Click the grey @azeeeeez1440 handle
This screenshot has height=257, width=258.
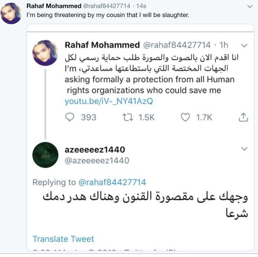[97, 160]
